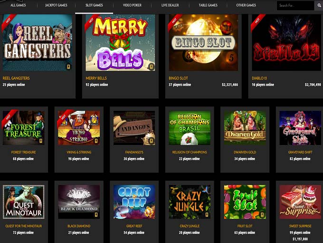This screenshot has width=323, height=243.
Task: Launch the Sweet Surprise game thumbnail
Action: [300, 202]
